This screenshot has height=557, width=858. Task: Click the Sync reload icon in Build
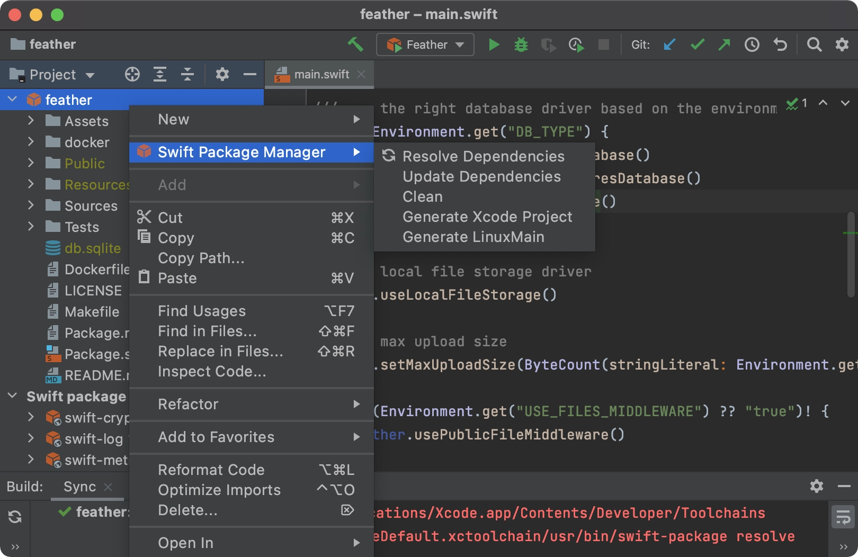point(15,517)
